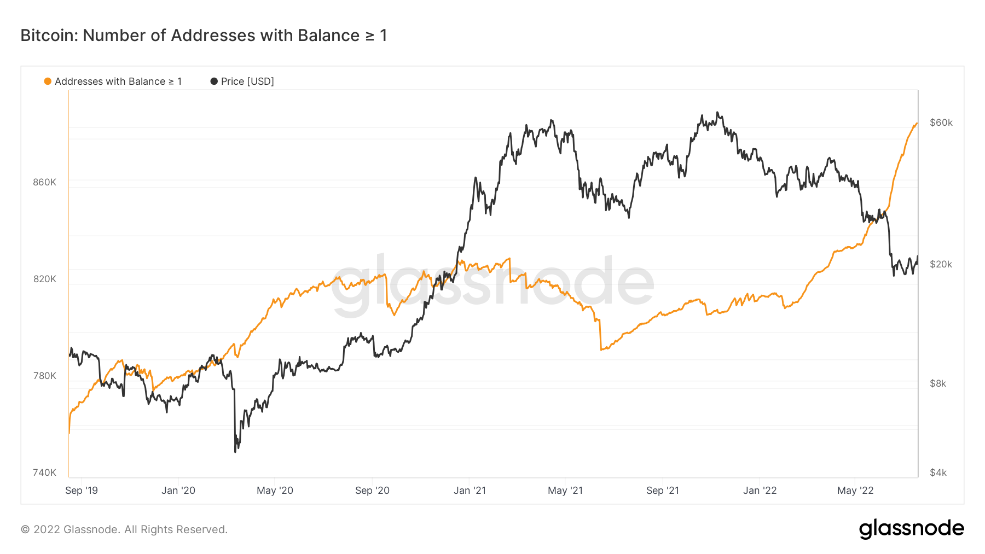Click the glassnode logo at bottom right
Image resolution: width=985 pixels, height=554 pixels.
coord(911,529)
